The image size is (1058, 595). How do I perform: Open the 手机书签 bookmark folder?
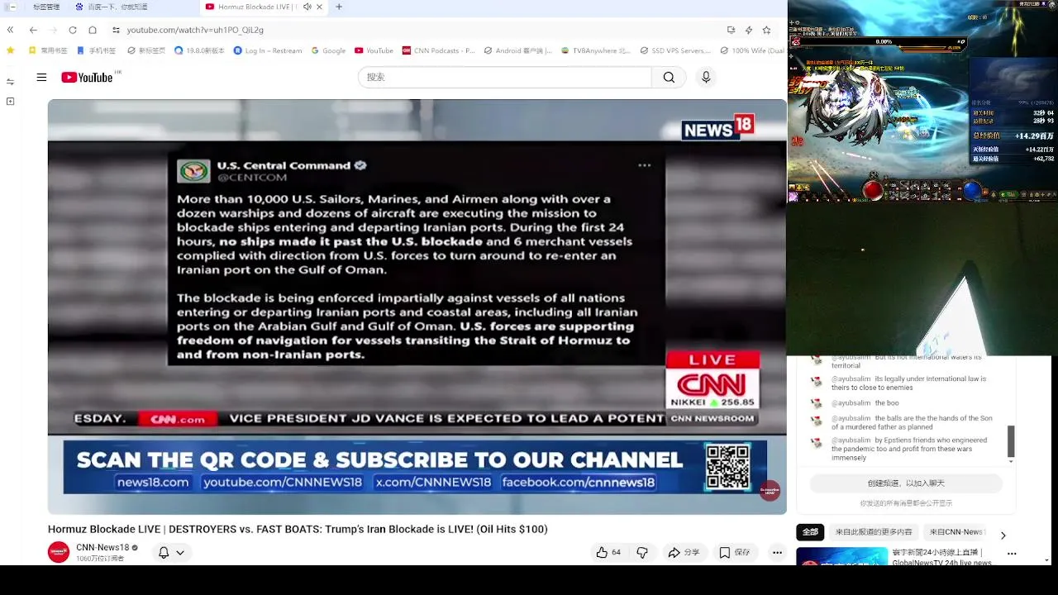[x=96, y=50]
